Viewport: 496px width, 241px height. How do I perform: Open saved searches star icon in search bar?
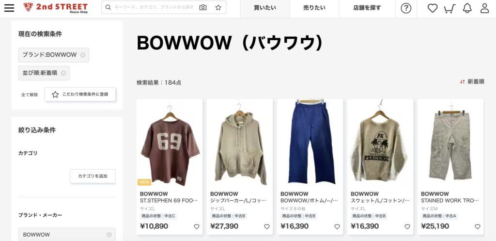(x=218, y=7)
